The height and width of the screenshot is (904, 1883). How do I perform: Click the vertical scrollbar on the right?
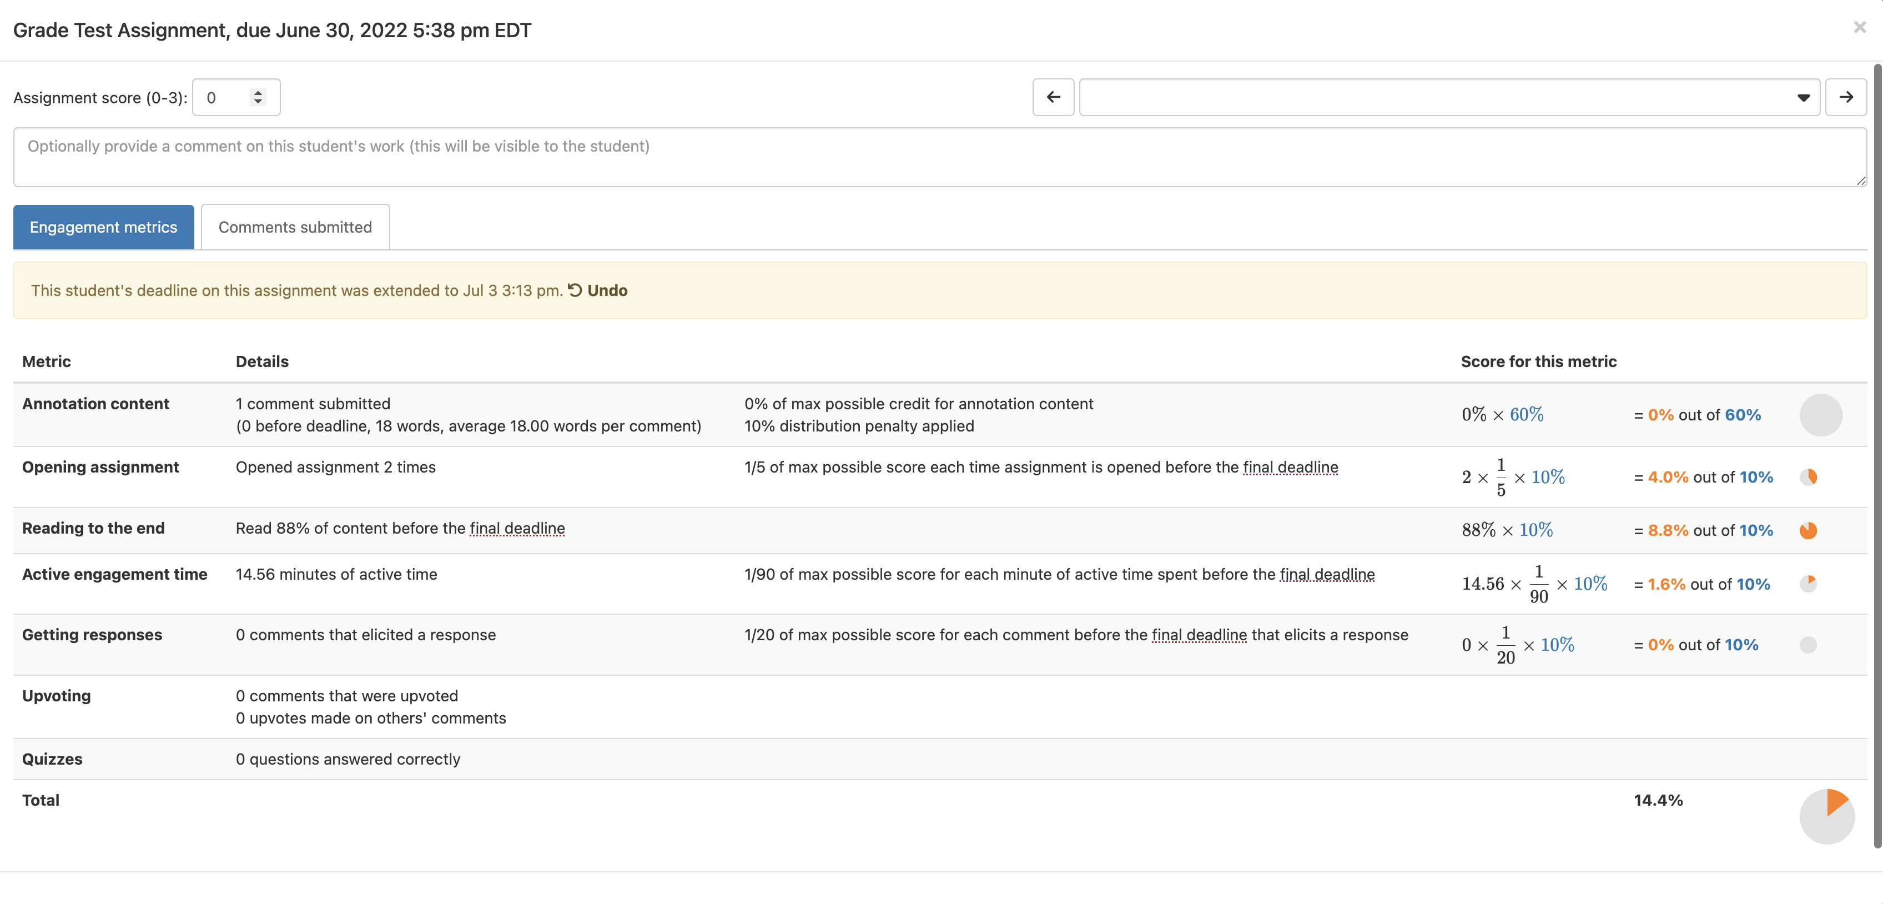[1876, 454]
